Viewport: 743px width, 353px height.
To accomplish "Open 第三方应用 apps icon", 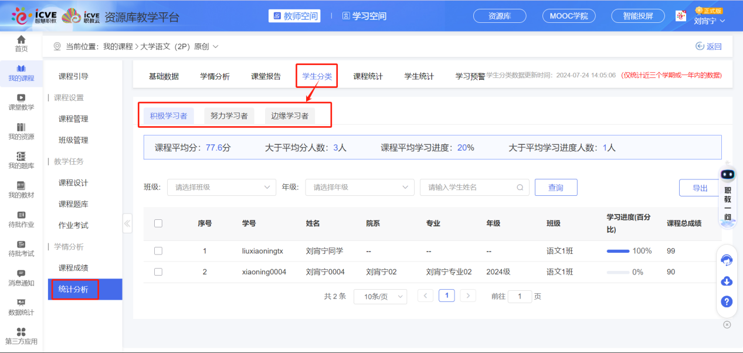I will coord(21,336).
